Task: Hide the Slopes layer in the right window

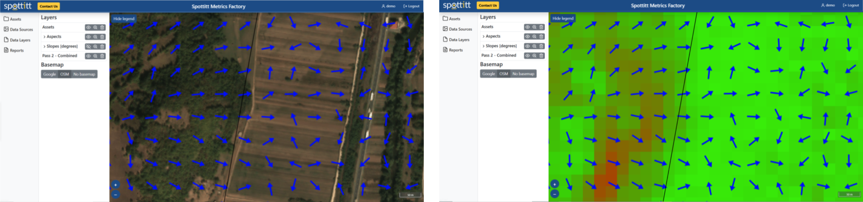Action: pyautogui.click(x=527, y=46)
